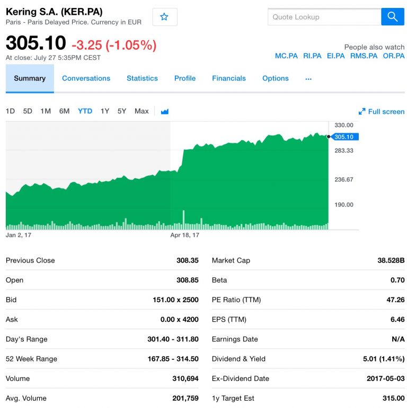Image resolution: width=407 pixels, height=408 pixels.
Task: Expand more tabs with the ellipsis
Action: pyautogui.click(x=308, y=78)
